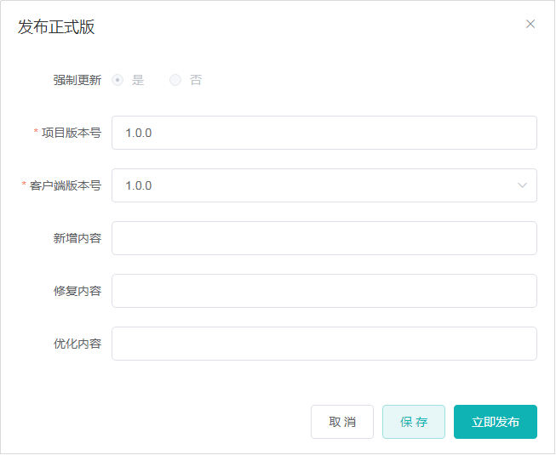
Task: Click the 新增内容 field label
Action: point(77,238)
